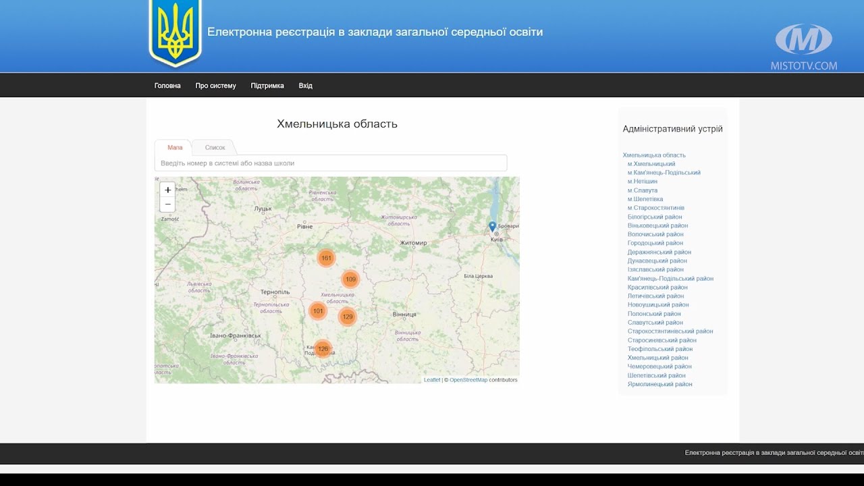
Task: Open the map cluster marker labeled 161
Action: [x=326, y=258]
